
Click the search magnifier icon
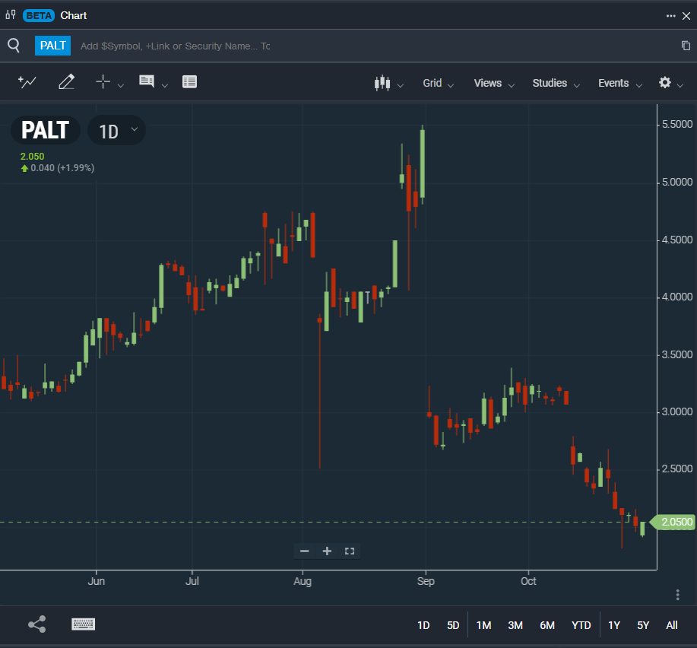point(14,46)
